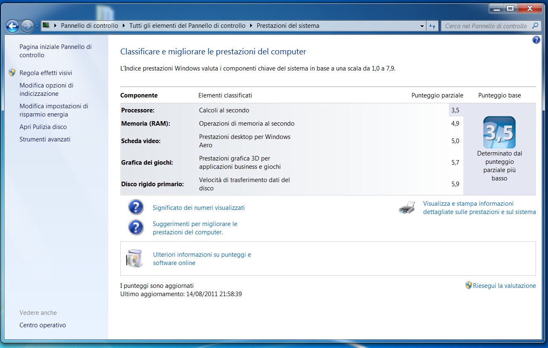The height and width of the screenshot is (348, 548).
Task: Open the blue Help question mark icon
Action: (536, 40)
